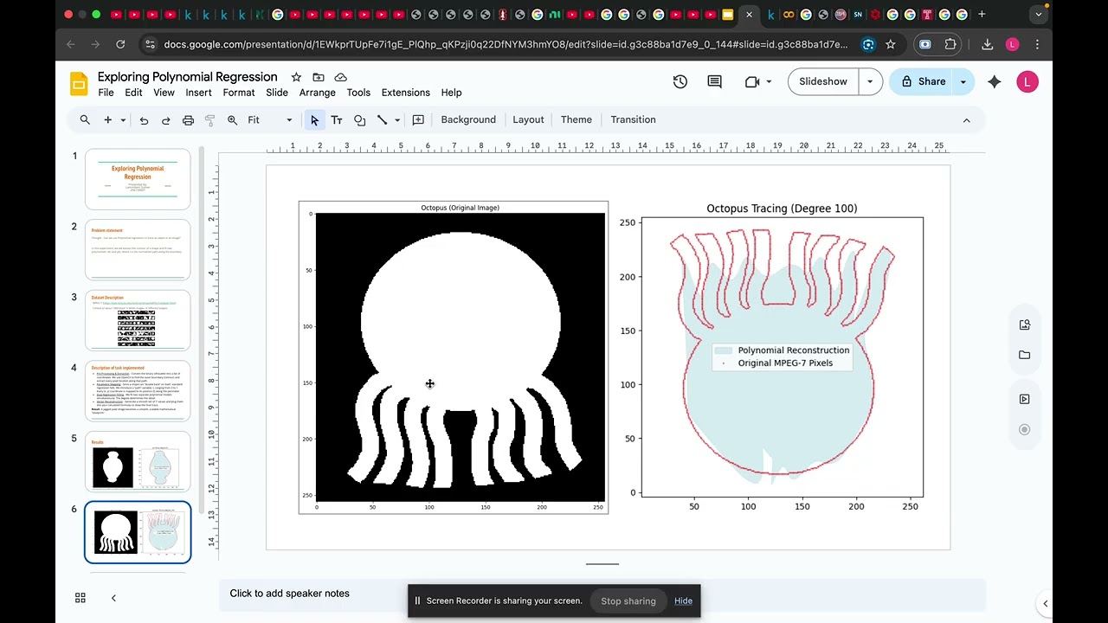Select the shape tool

pos(359,119)
